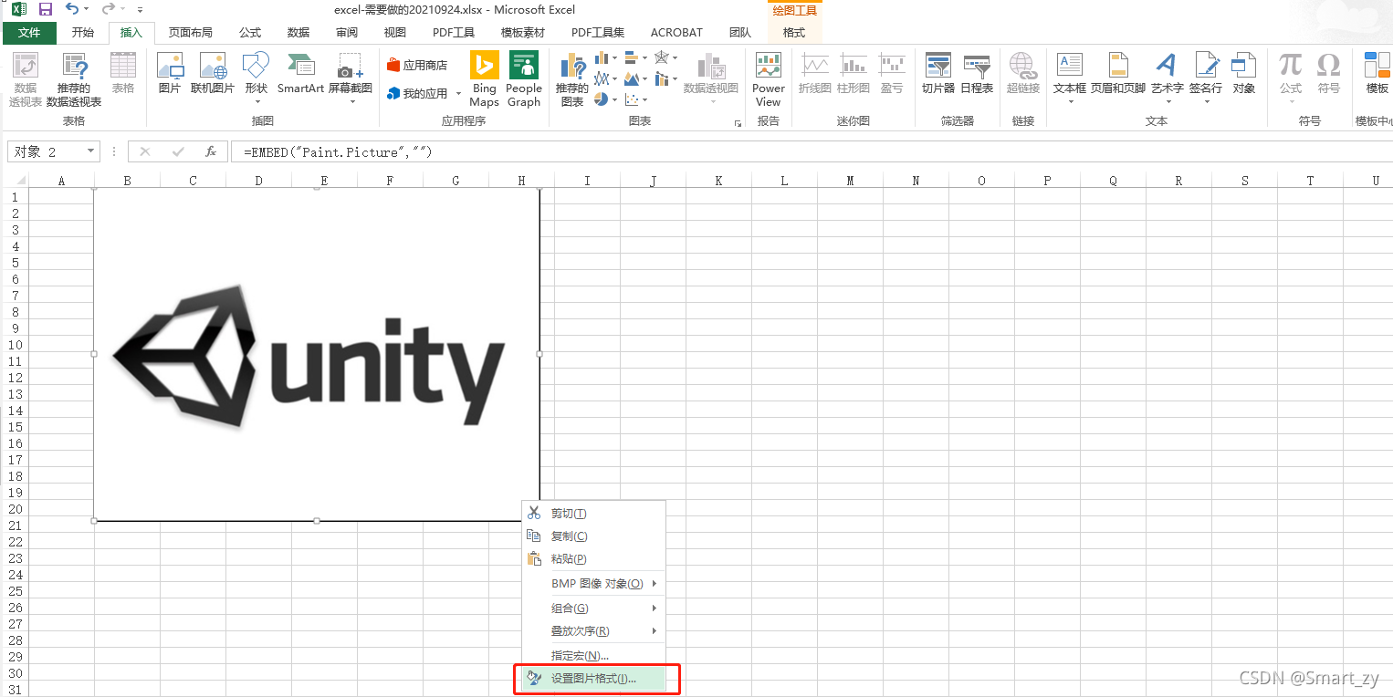Insert a Power View report
Screen dimensions: 1393x697
(769, 79)
